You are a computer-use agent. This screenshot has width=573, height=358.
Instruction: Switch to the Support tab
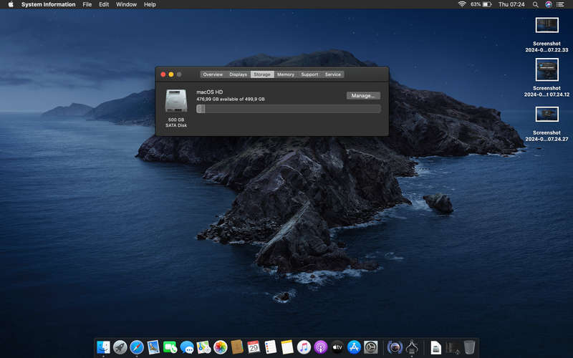[309, 74]
